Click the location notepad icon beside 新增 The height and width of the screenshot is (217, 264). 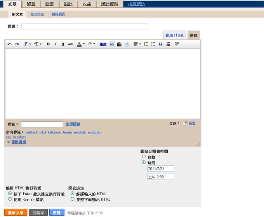pyautogui.click(x=185, y=123)
